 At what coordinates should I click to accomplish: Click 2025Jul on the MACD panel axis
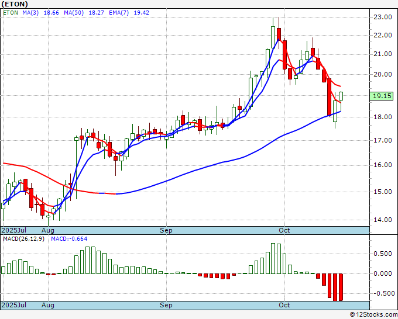[14, 305]
